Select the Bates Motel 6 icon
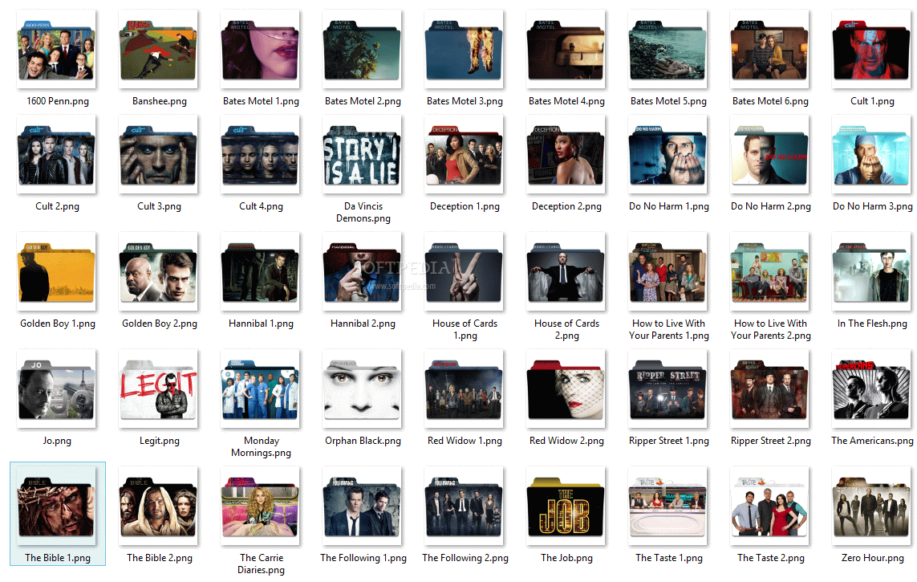The height and width of the screenshot is (582, 917). (x=769, y=49)
